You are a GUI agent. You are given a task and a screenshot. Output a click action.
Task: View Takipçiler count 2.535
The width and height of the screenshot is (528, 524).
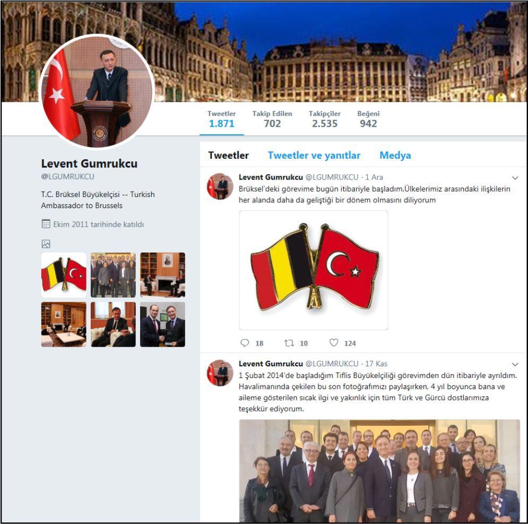click(325, 119)
